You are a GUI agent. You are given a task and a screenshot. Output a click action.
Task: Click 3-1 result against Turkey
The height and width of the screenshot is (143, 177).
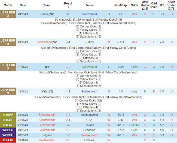tap(68, 42)
